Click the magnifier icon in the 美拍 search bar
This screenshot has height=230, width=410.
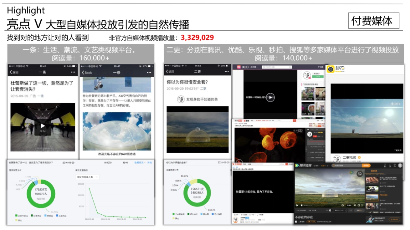pyautogui.click(x=290, y=67)
